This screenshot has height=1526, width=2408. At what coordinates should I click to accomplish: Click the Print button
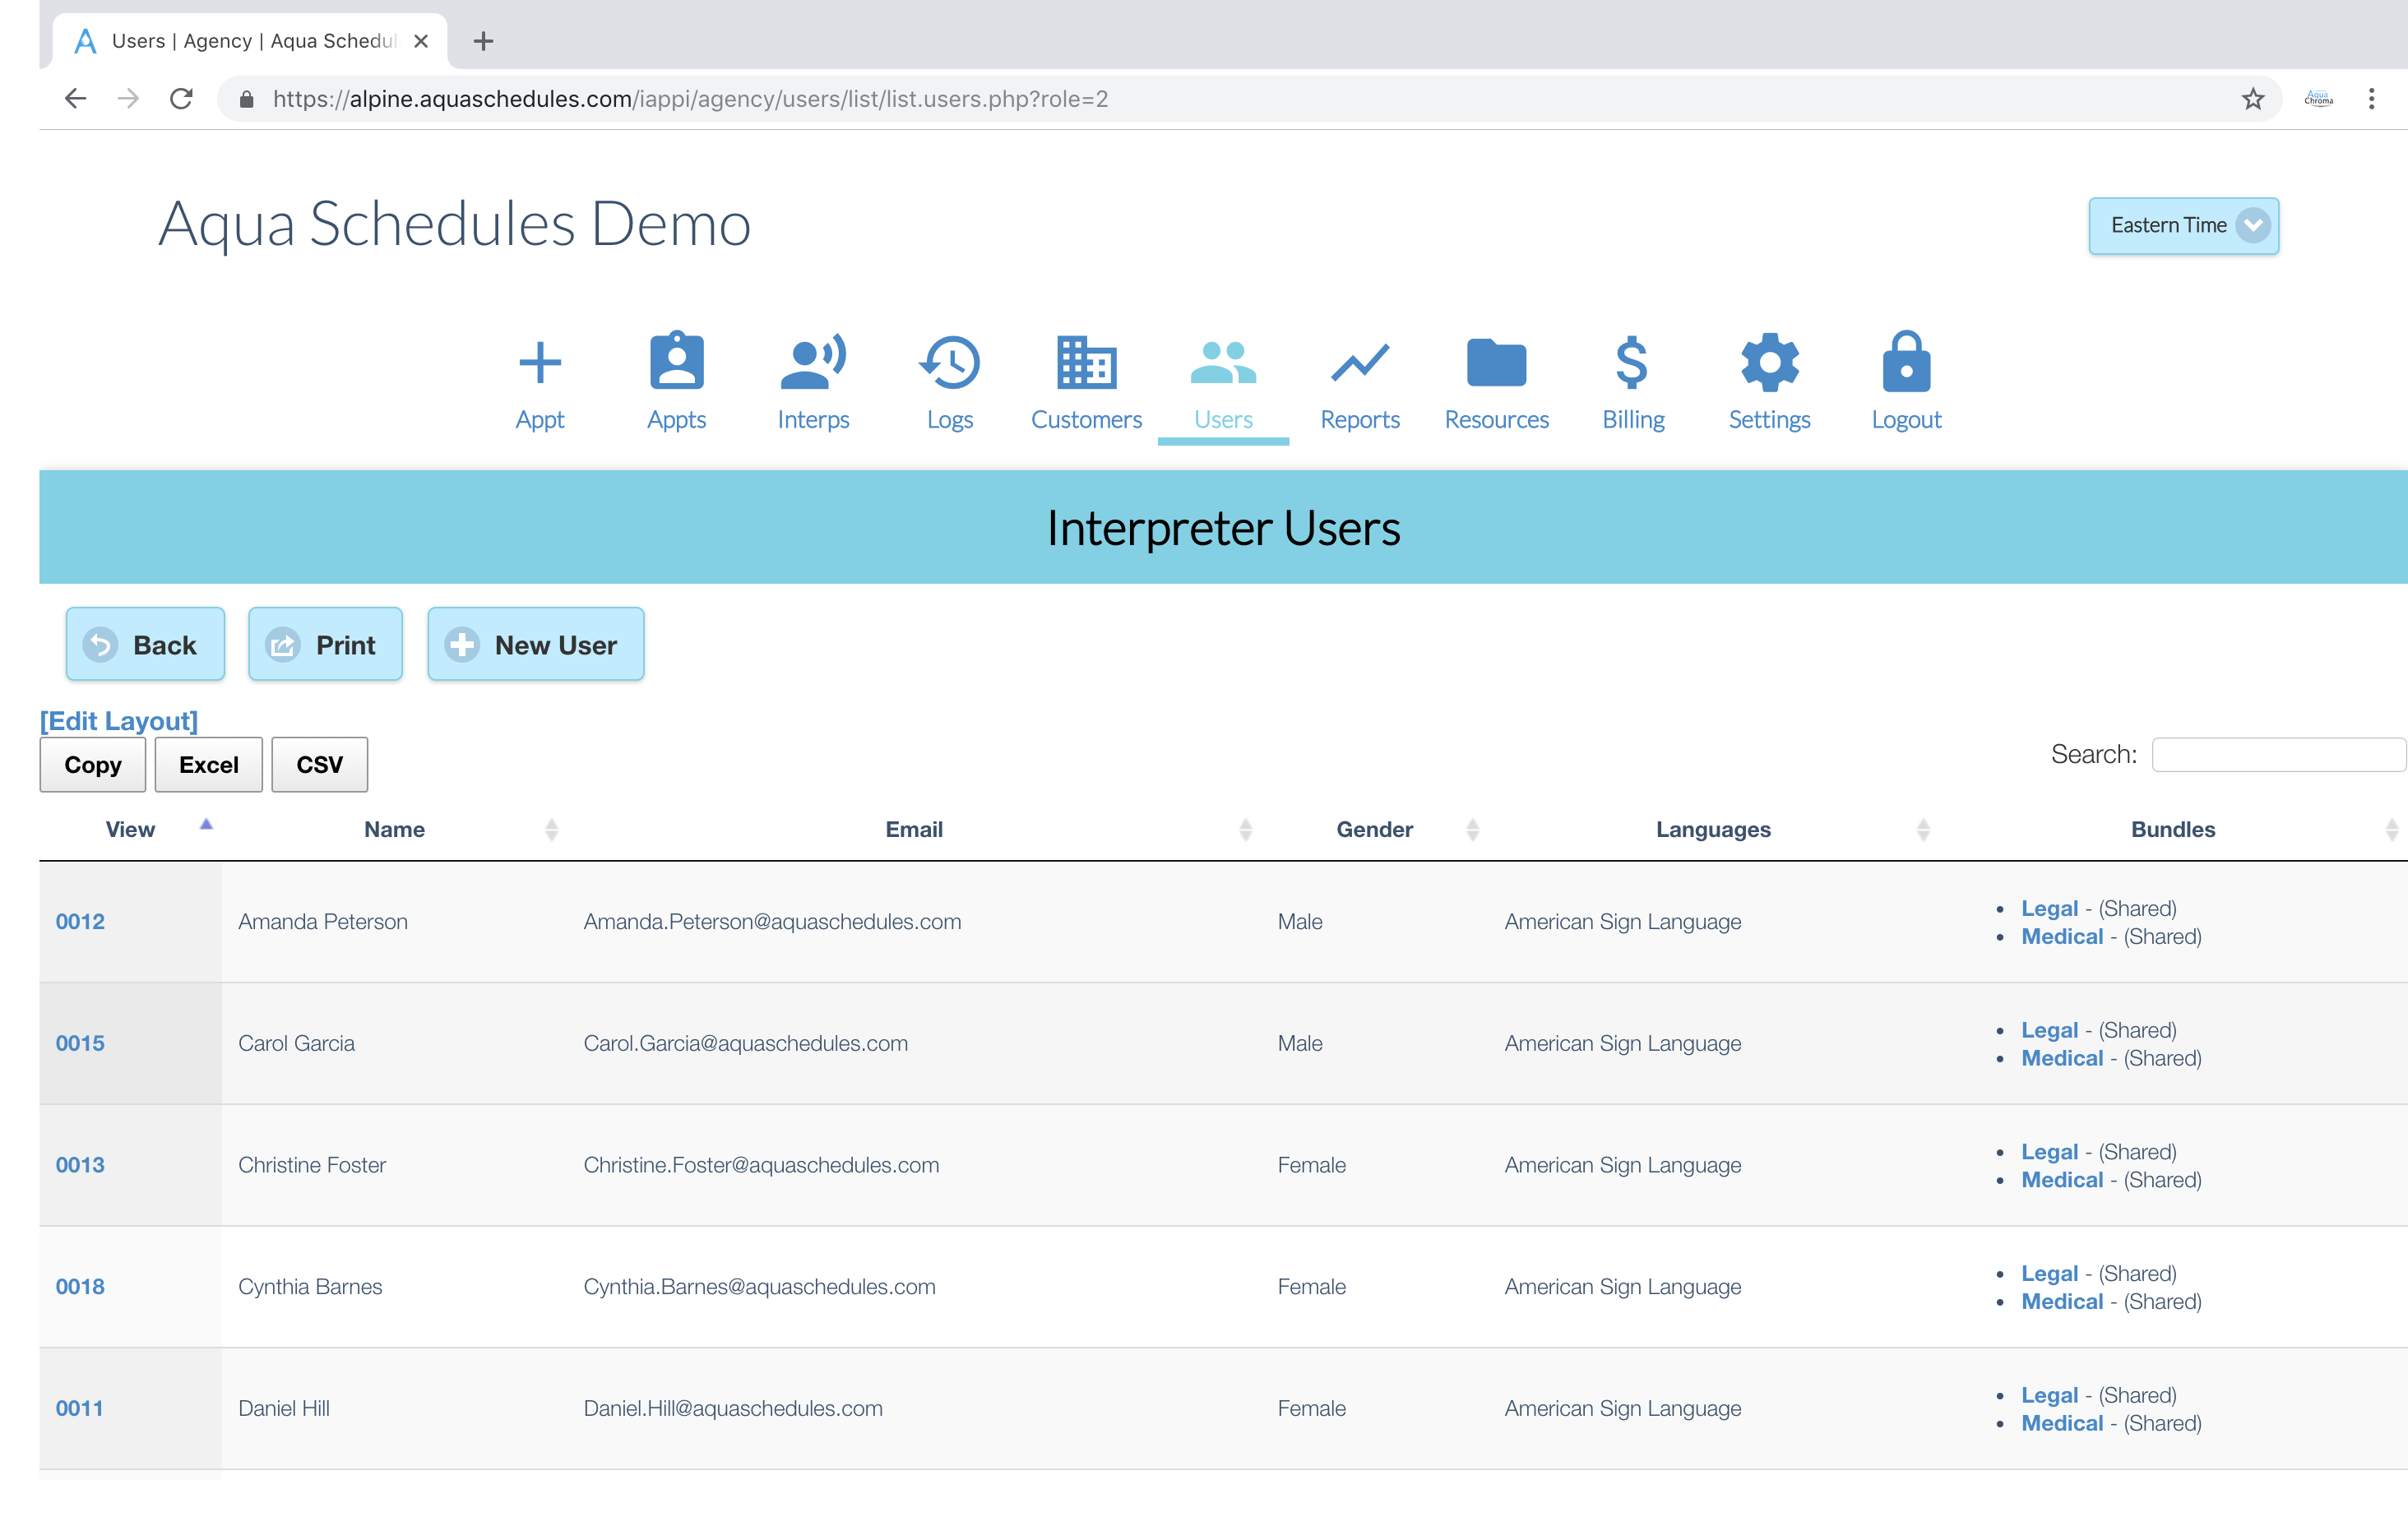(x=325, y=644)
